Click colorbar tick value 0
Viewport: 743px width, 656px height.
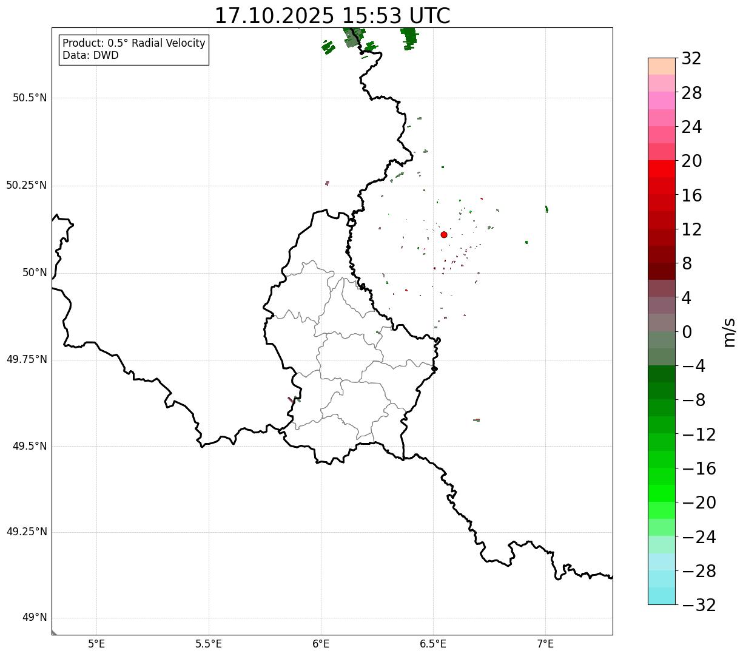(x=687, y=332)
